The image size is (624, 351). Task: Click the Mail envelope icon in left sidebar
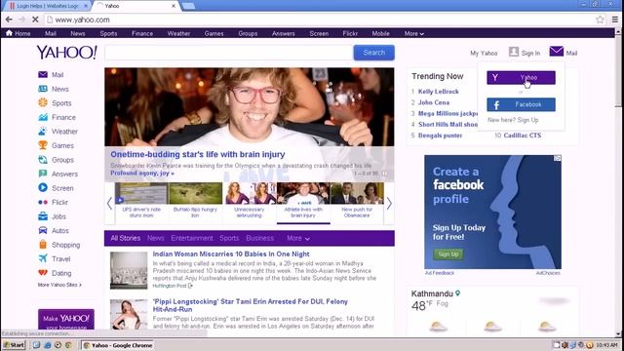coord(43,74)
